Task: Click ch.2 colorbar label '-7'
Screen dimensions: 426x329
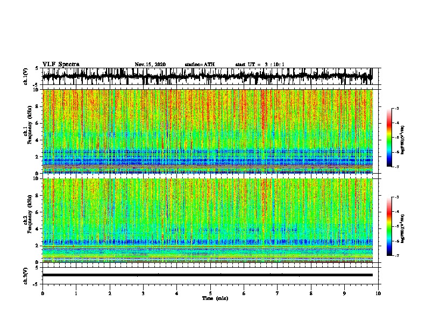Action: pyautogui.click(x=396, y=255)
